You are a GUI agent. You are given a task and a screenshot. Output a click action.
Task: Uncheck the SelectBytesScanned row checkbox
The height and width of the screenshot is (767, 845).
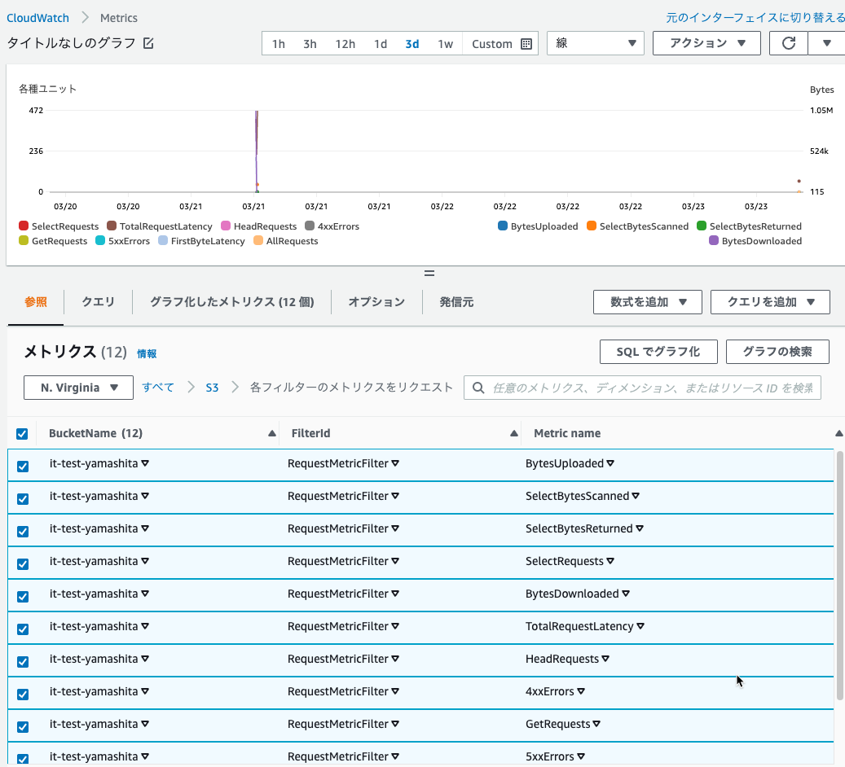point(23,499)
